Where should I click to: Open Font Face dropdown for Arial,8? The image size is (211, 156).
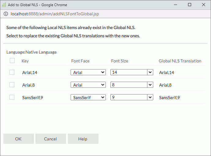click(88, 85)
